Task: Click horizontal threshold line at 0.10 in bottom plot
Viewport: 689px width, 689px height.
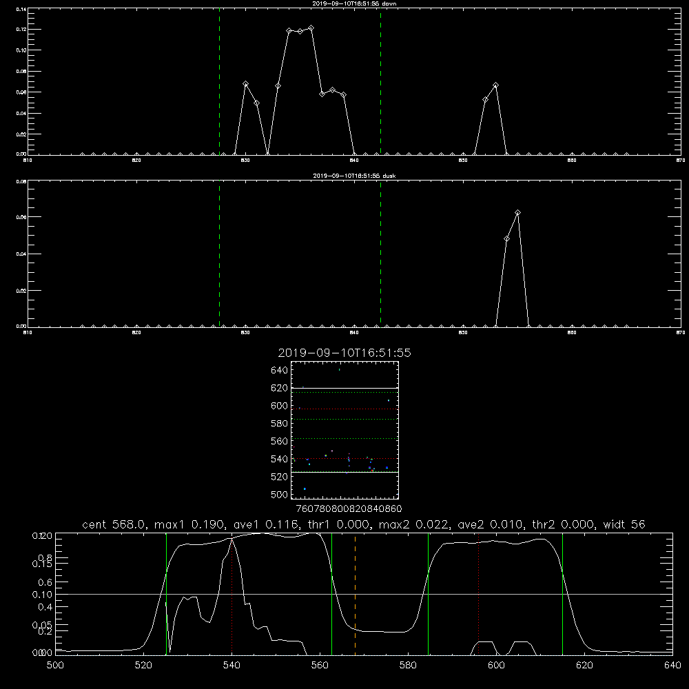Action: pyautogui.click(x=364, y=594)
